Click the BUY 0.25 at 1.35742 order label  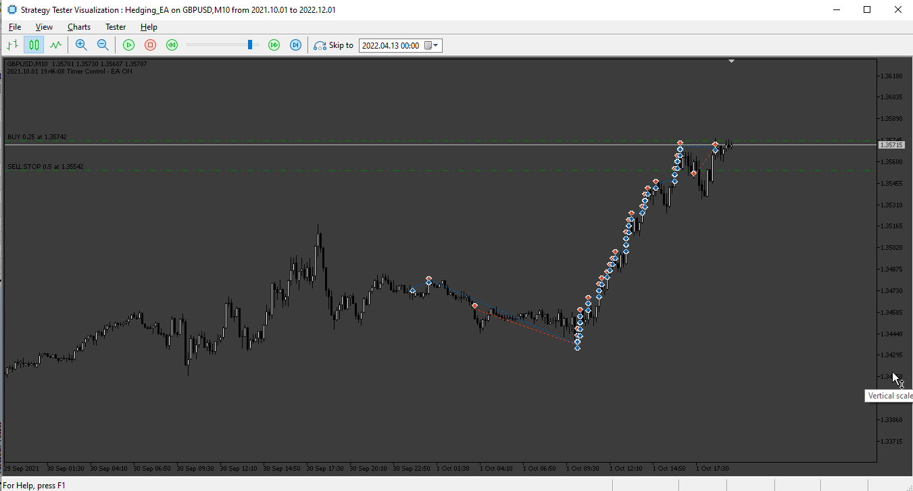click(37, 136)
